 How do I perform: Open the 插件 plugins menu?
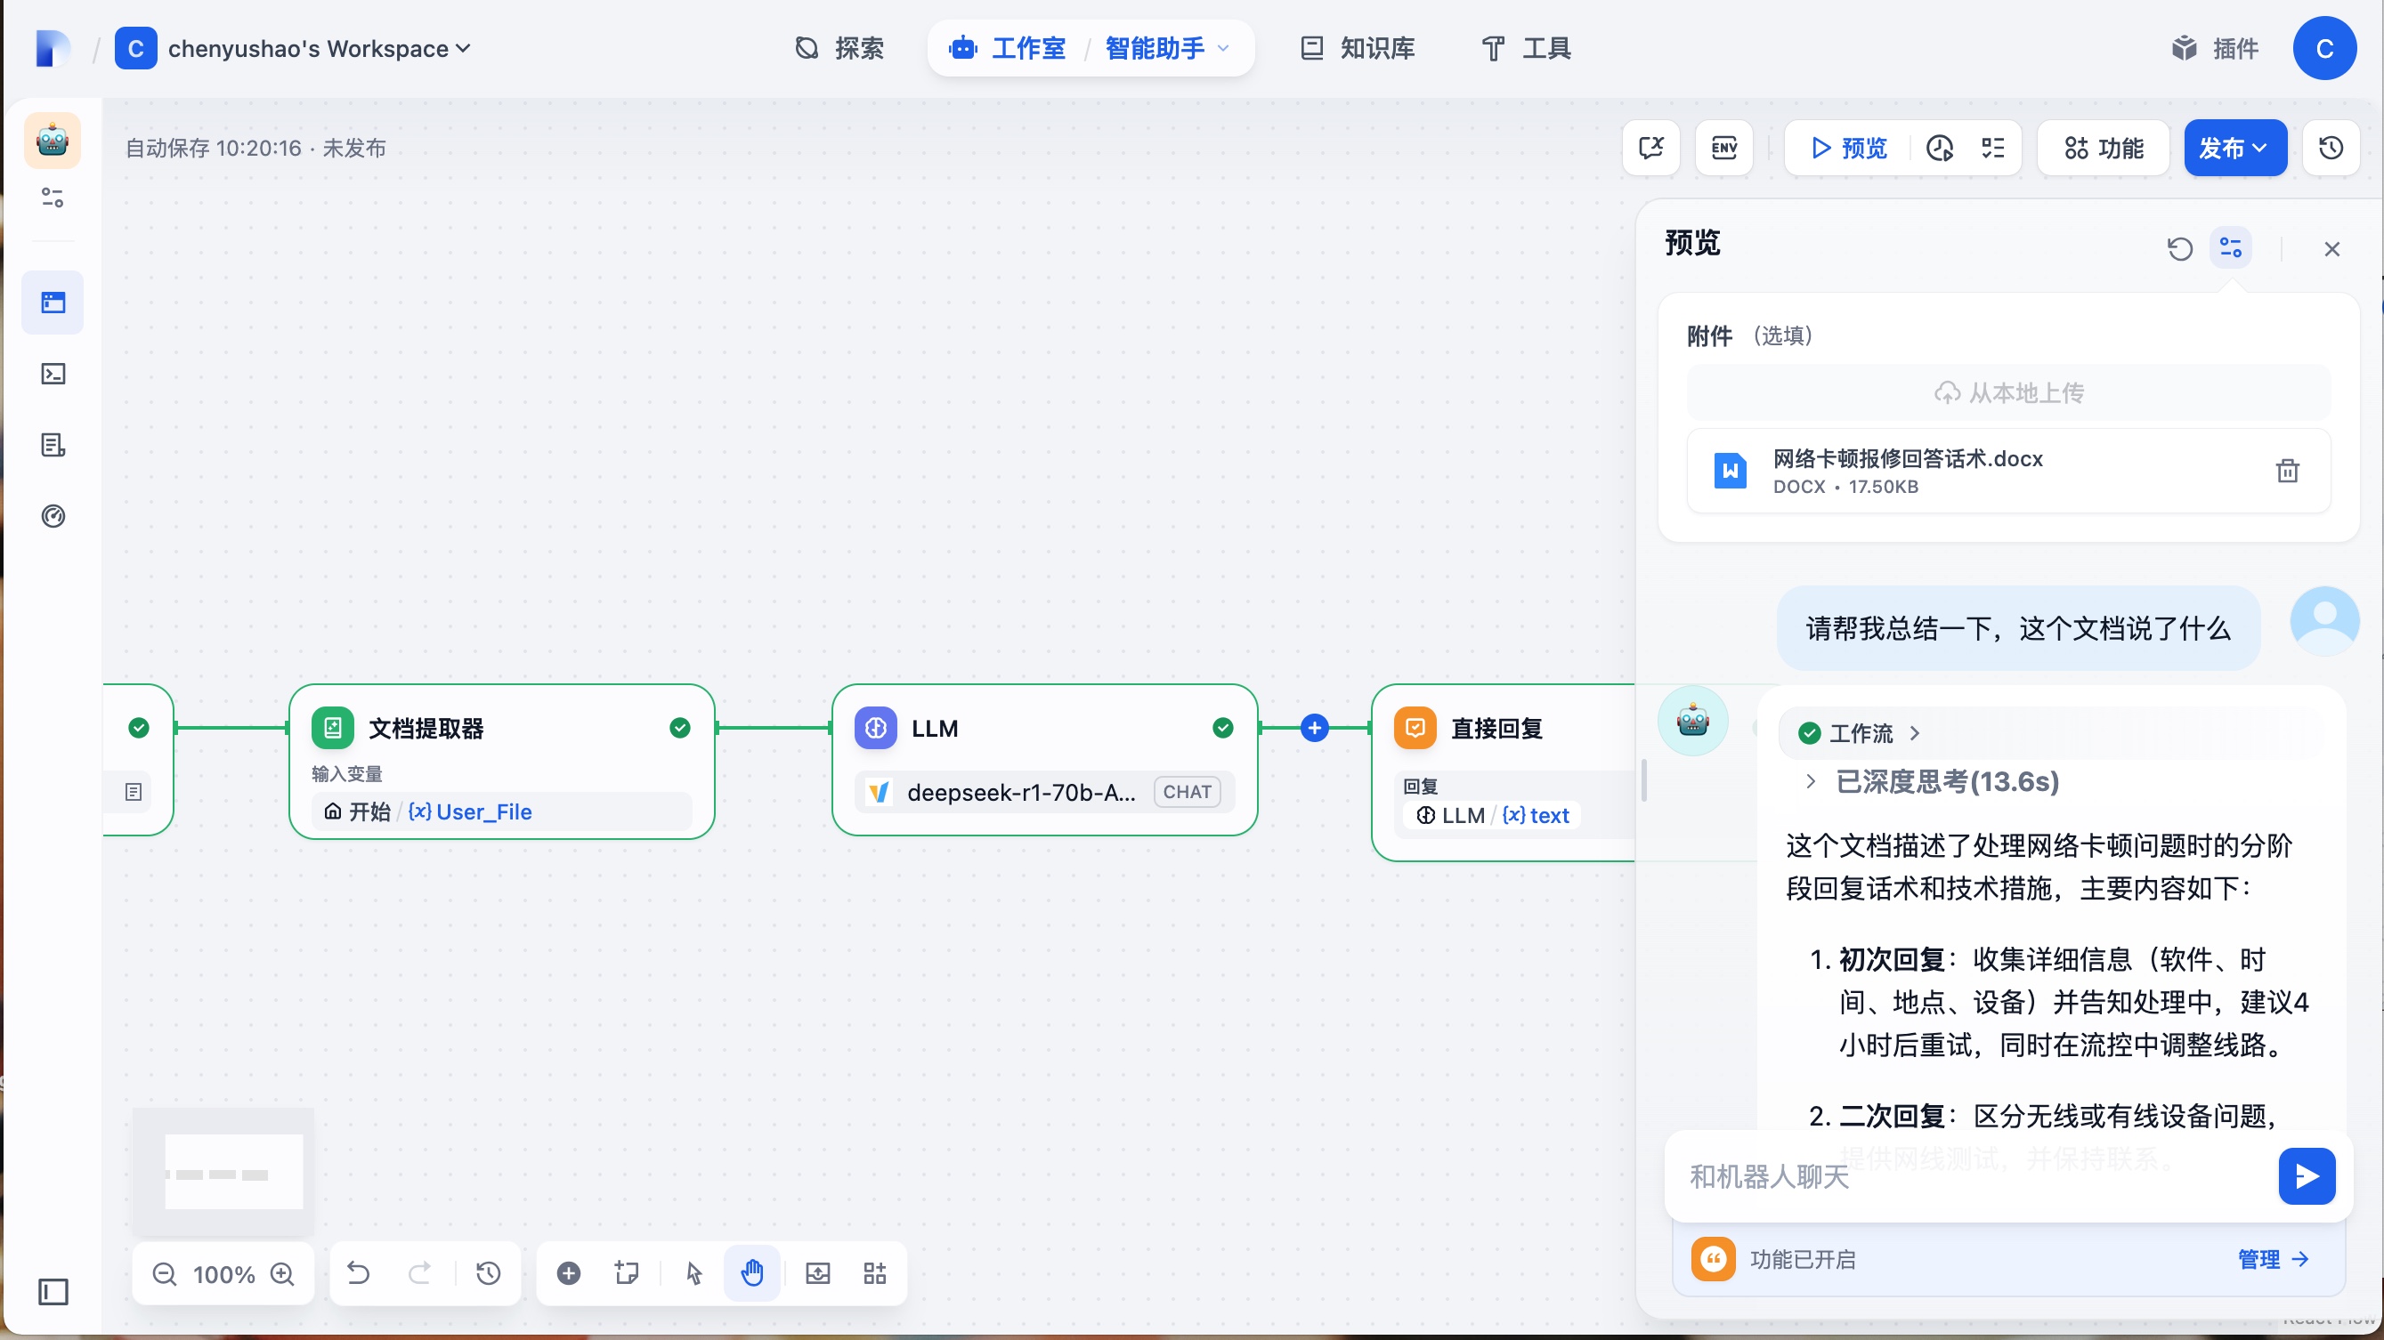(2216, 48)
